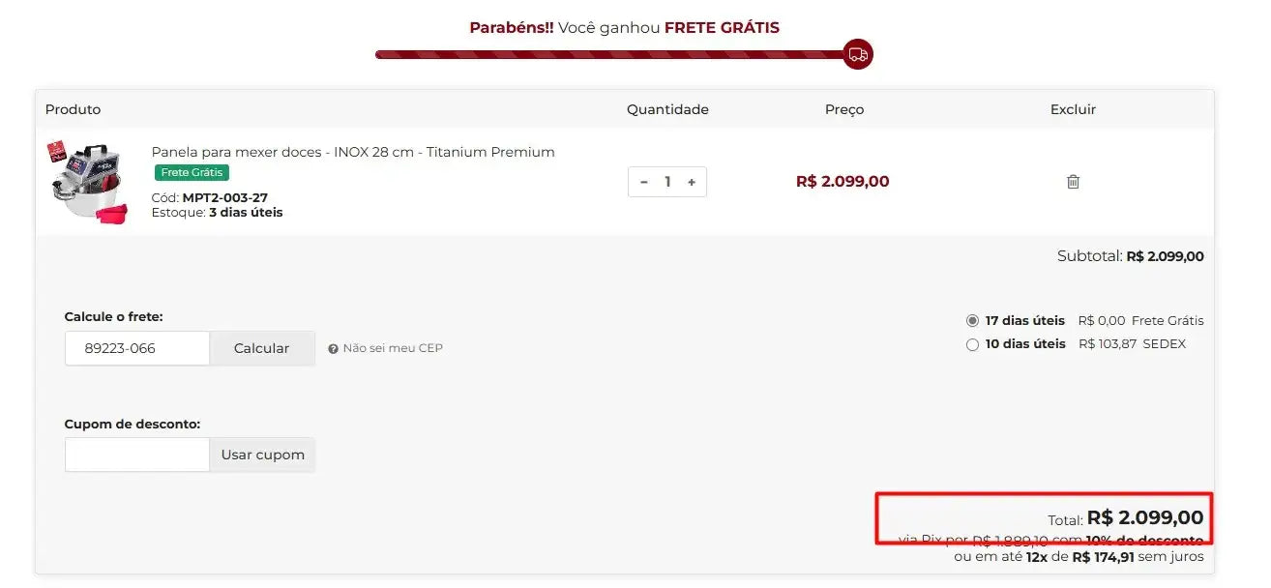This screenshot has height=588, width=1271.
Task: Click the quantity value field
Action: [667, 182]
